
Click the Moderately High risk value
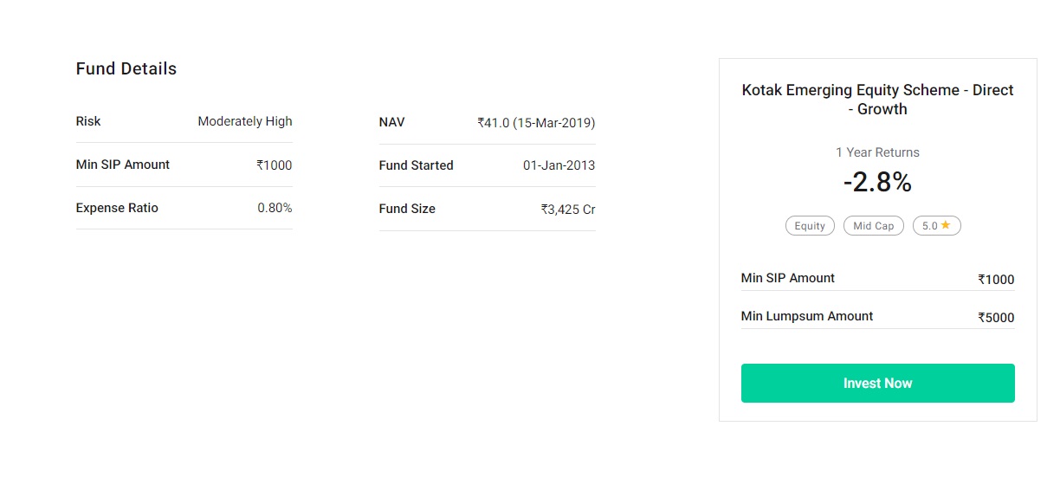click(x=245, y=121)
